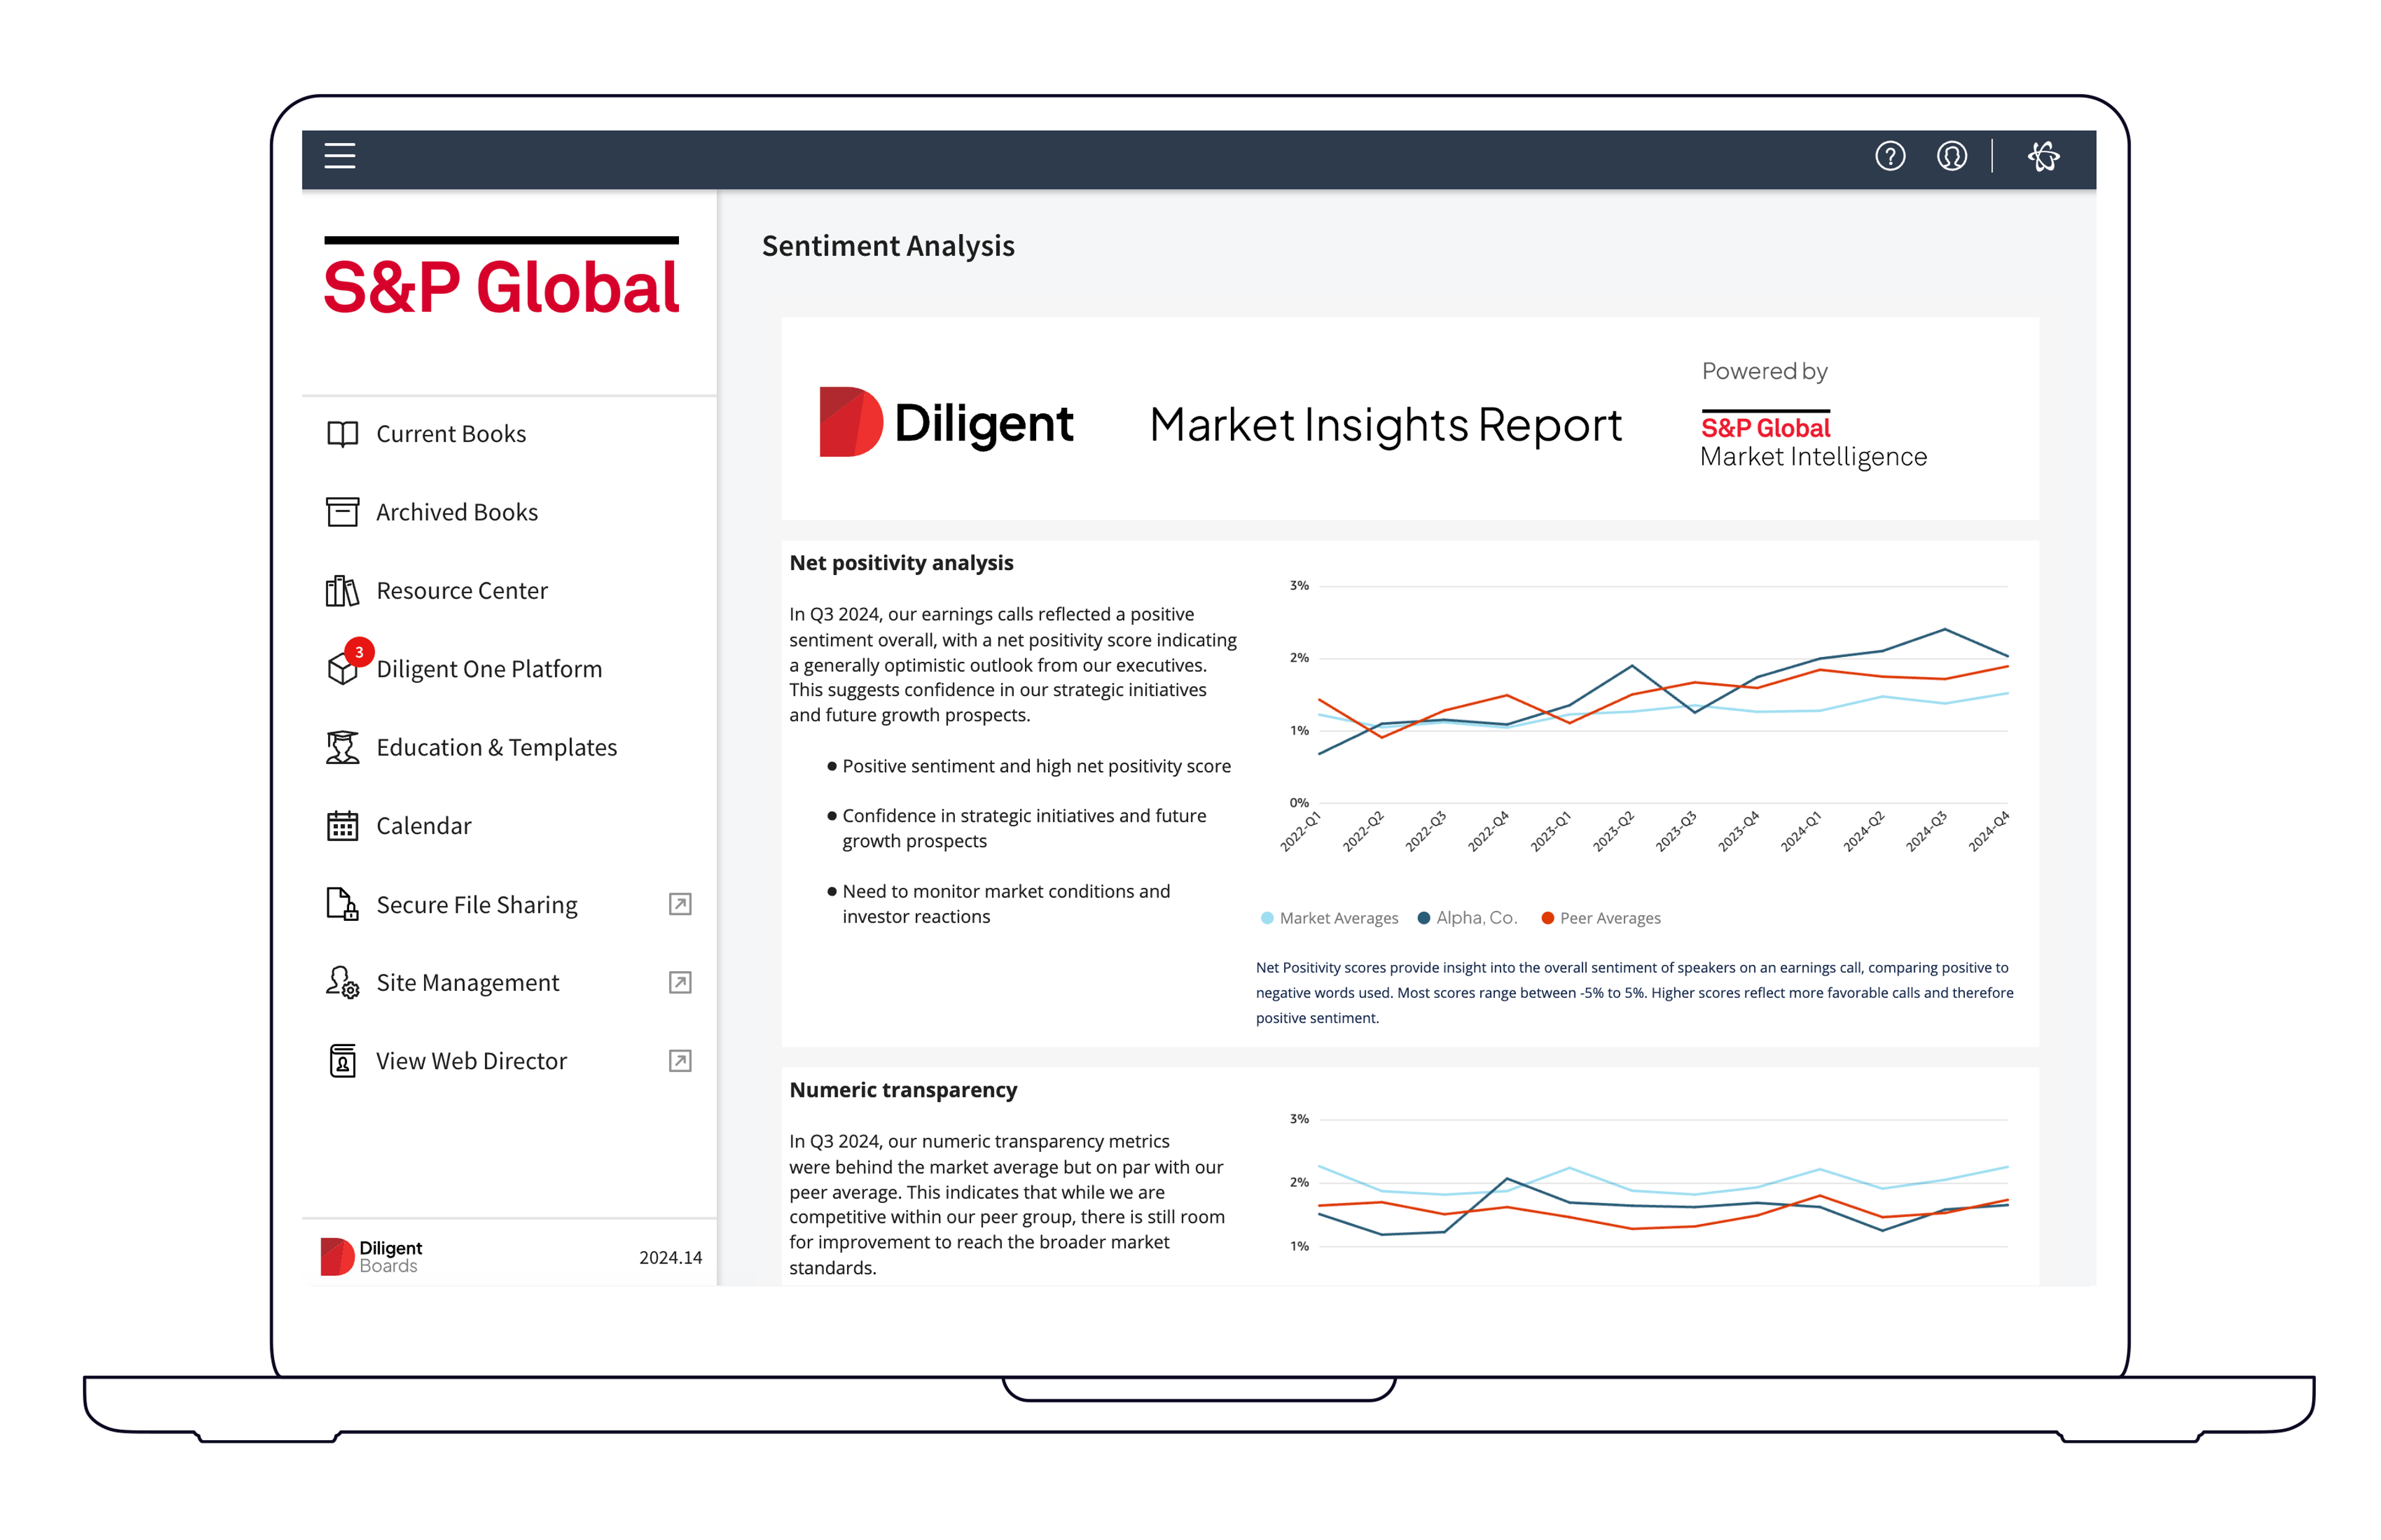Open Secure File Sharing external link arrow

tap(680, 904)
